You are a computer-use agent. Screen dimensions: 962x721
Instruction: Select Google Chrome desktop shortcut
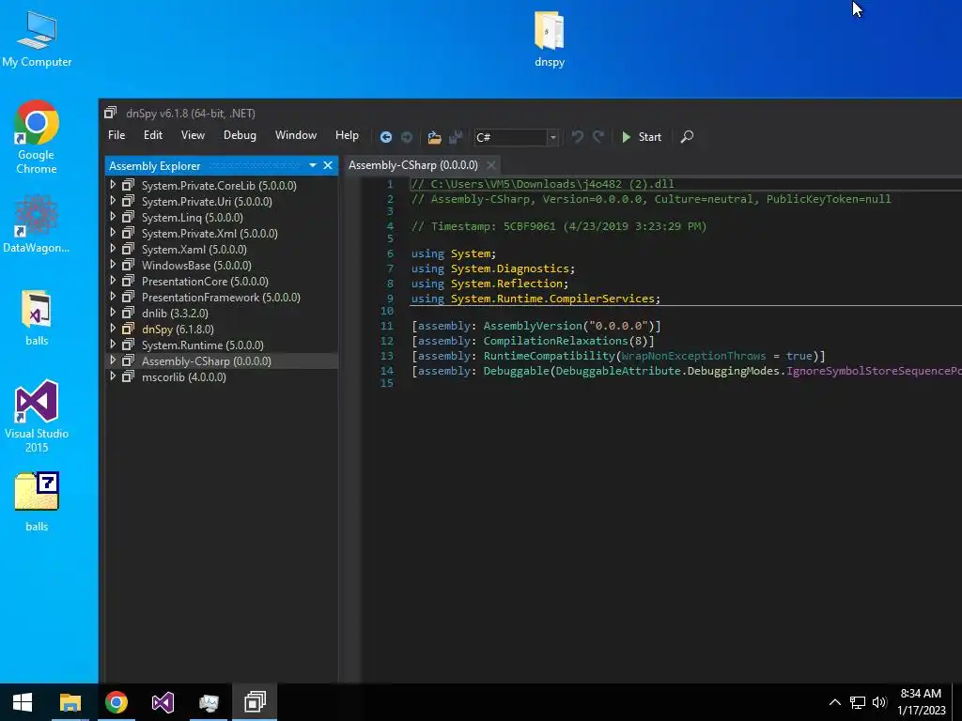coord(37,137)
